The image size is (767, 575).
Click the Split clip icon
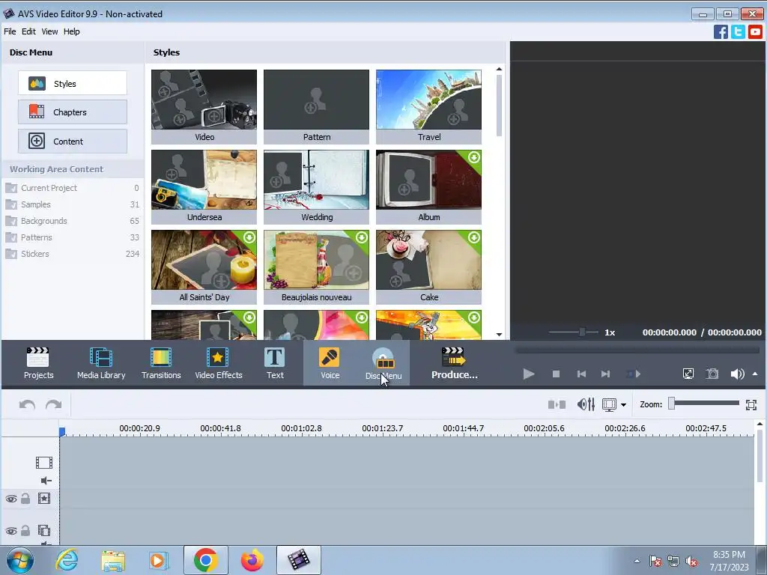557,405
